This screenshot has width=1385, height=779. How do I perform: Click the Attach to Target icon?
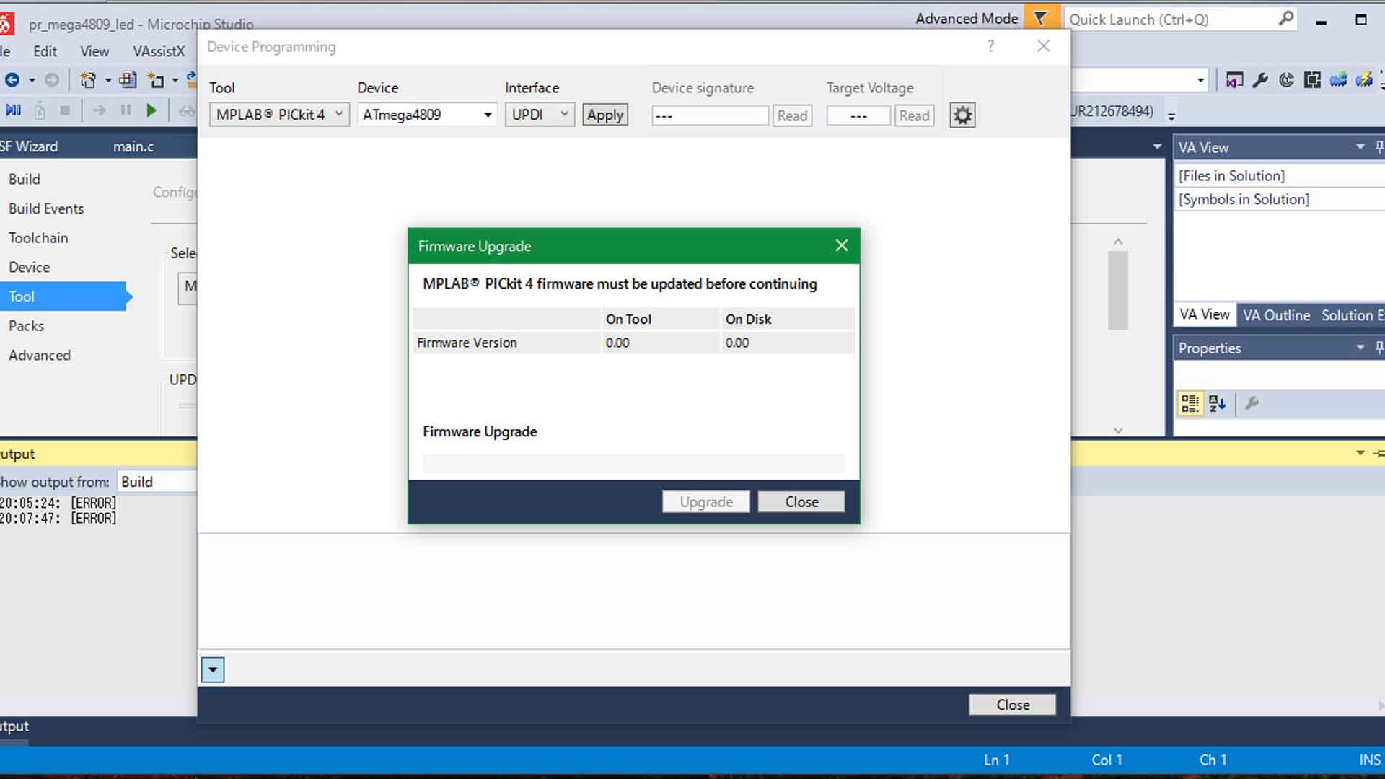(x=40, y=110)
